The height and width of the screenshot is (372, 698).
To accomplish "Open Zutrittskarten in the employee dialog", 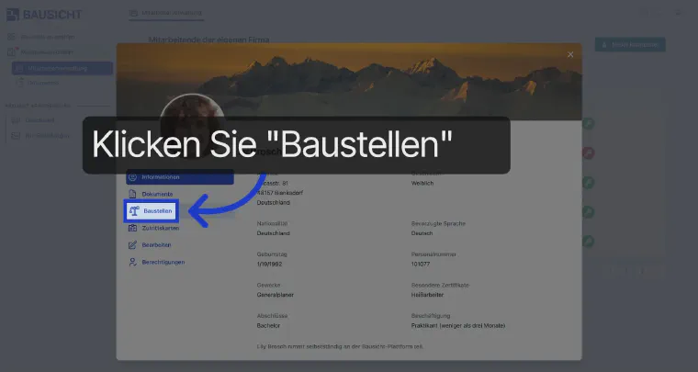I will click(x=154, y=229).
